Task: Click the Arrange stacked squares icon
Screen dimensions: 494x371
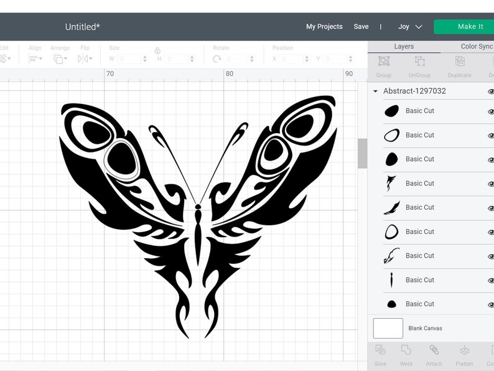Action: coord(58,59)
